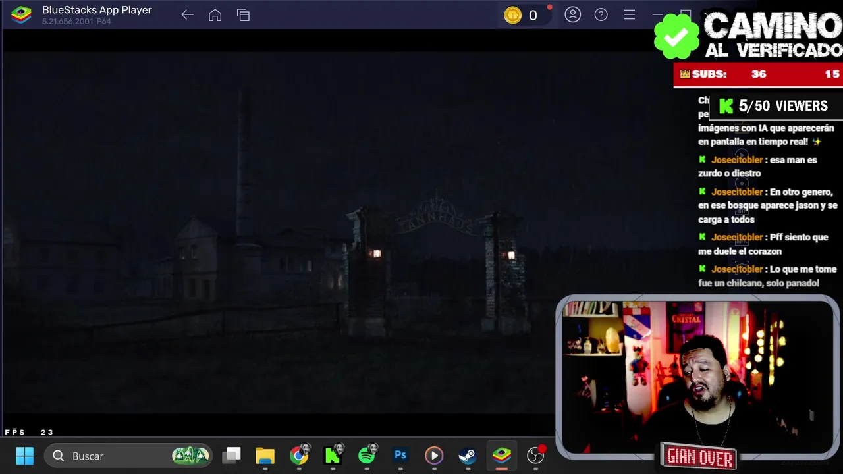Open the media player taskbar icon
Image resolution: width=843 pixels, height=474 pixels.
tap(433, 456)
